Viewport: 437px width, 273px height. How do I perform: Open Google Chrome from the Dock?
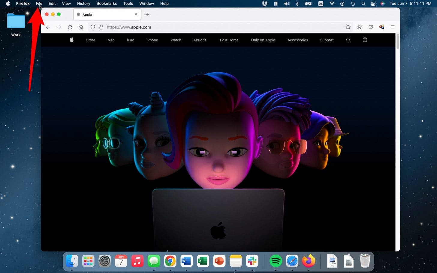(x=170, y=261)
